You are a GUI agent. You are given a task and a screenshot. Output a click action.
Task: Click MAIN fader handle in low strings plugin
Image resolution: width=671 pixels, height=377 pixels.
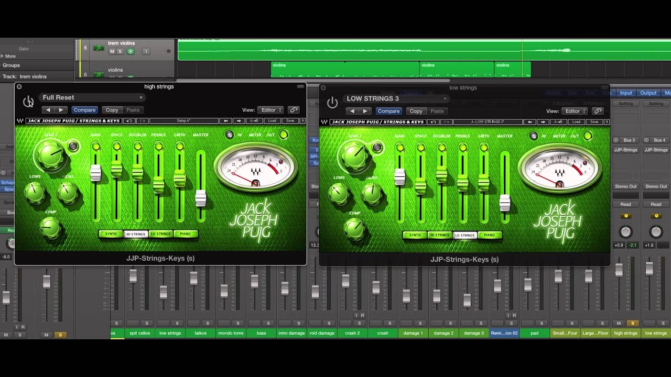pyautogui.click(x=399, y=177)
